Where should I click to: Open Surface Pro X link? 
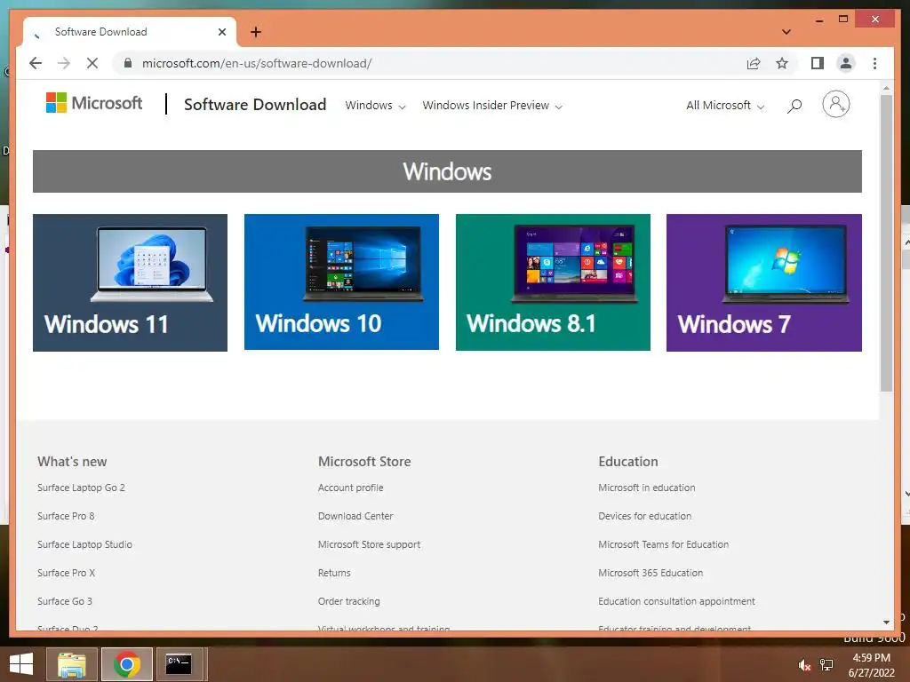[66, 573]
